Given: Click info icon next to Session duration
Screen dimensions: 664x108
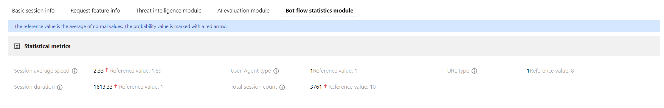Looking at the screenshot, I should (60, 87).
